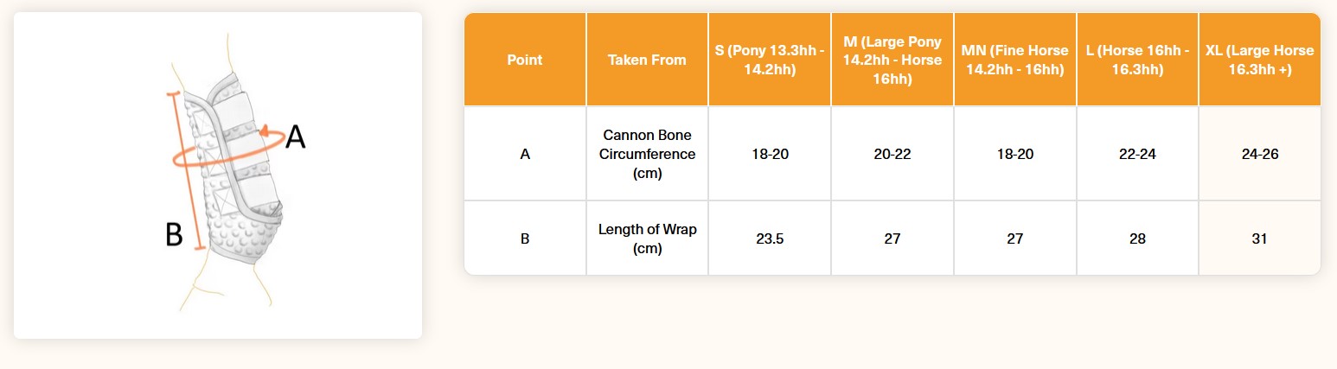Click the 23.5 length value

(770, 239)
